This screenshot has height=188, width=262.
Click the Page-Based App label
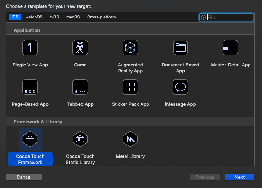point(30,104)
